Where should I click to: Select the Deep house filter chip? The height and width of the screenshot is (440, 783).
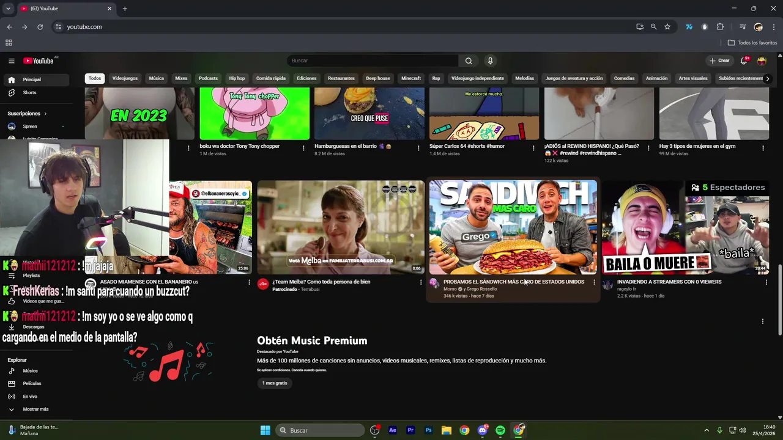378,78
